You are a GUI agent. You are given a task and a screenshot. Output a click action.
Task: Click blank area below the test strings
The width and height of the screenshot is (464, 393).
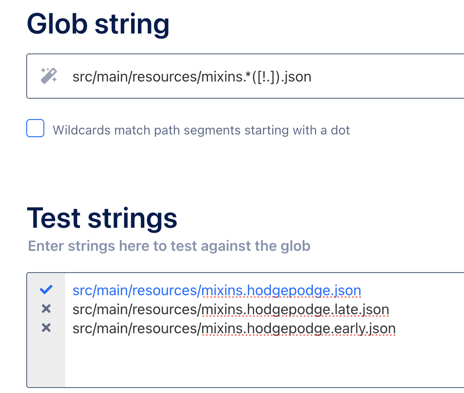click(x=262, y=362)
